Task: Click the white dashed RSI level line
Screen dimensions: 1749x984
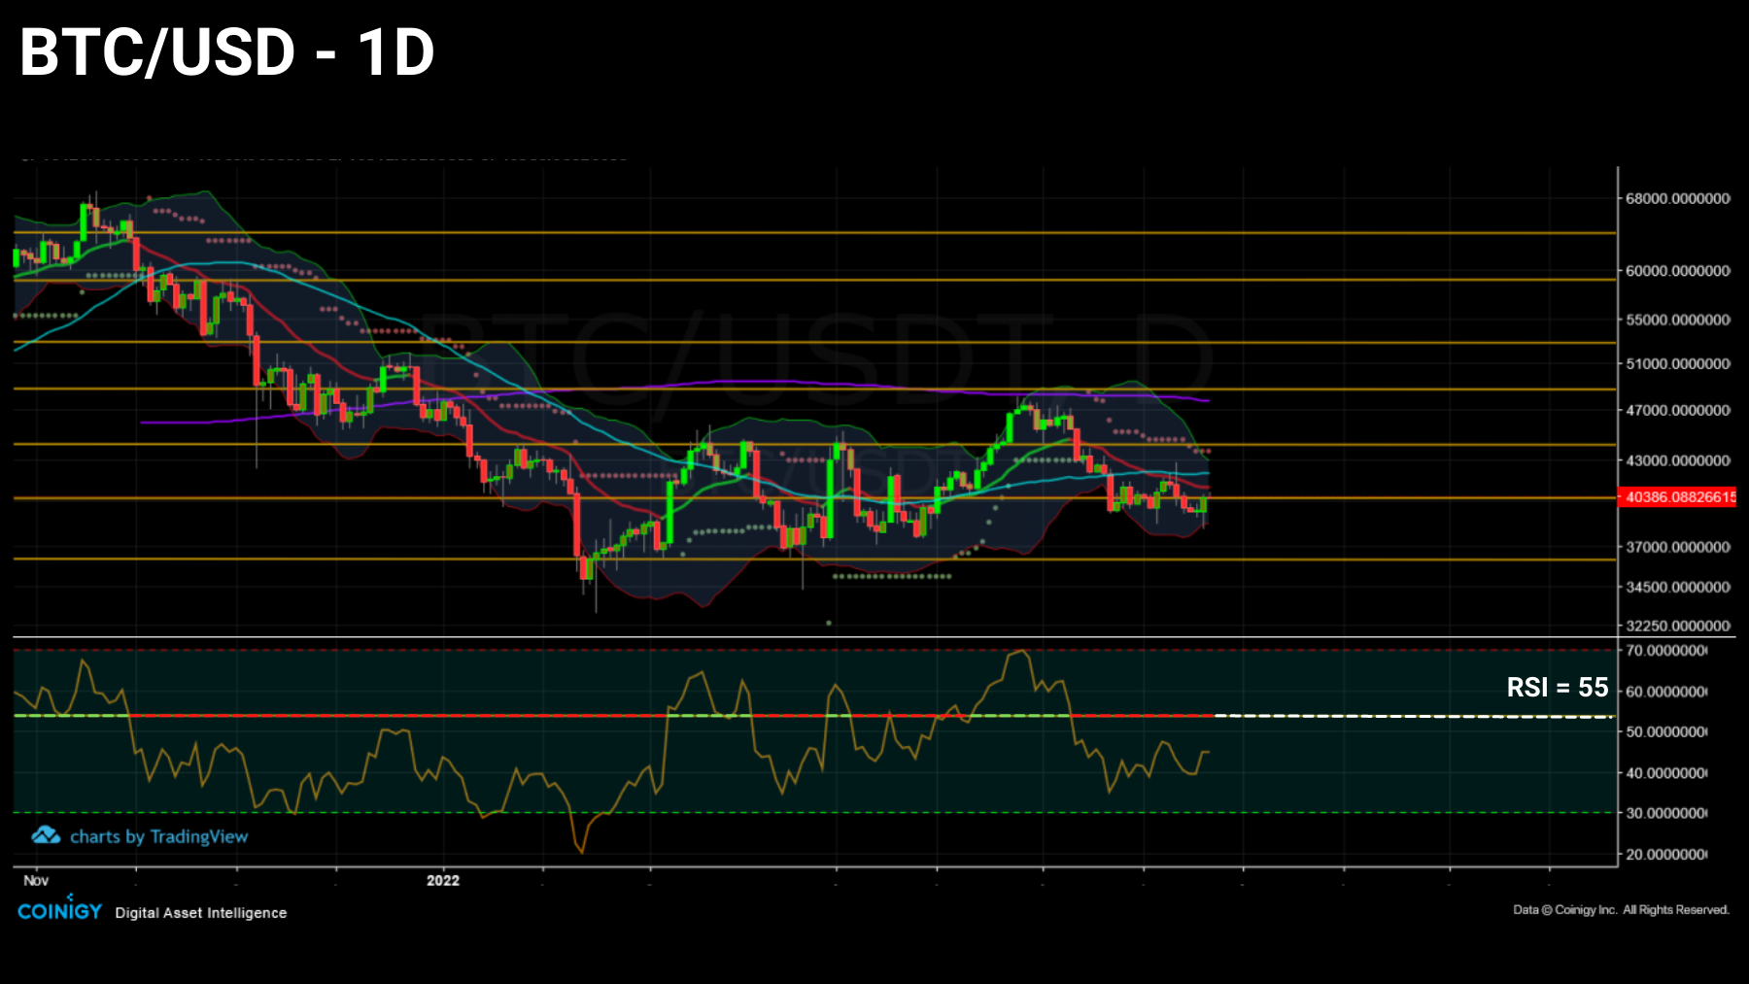Action: [1409, 716]
